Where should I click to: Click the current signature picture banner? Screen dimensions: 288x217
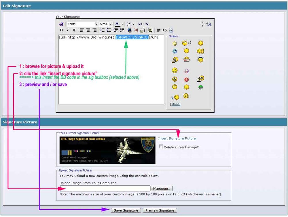(107, 150)
